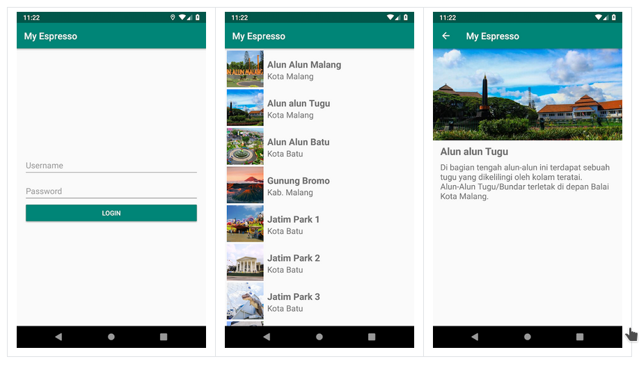Tap Wi-Fi icon in list screen status bar
Viewport: 639px width, 366px height.
390,17
